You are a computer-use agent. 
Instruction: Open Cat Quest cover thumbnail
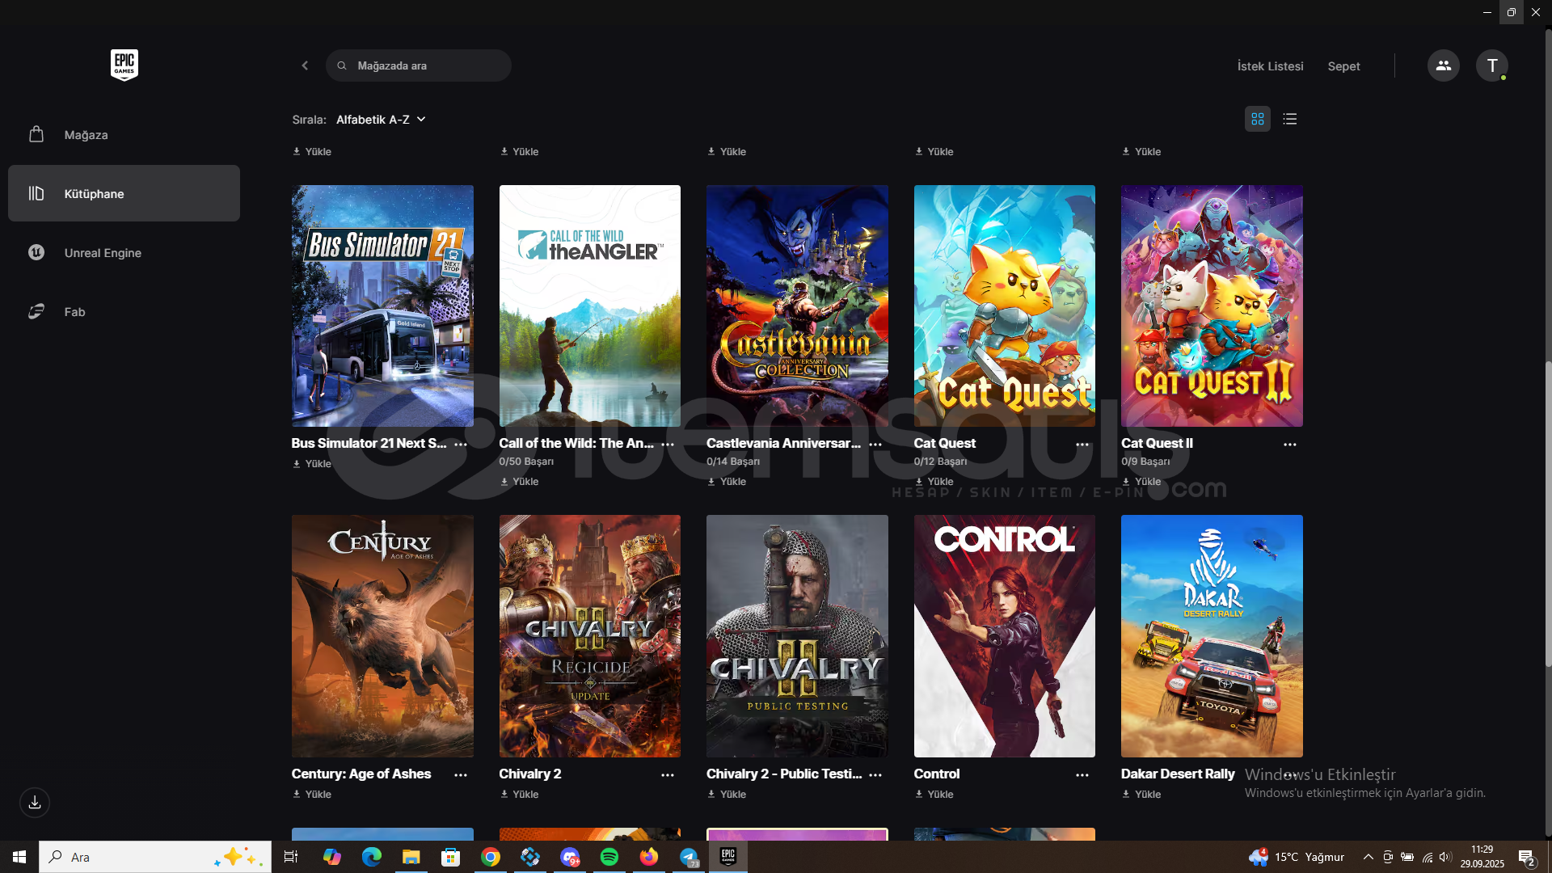click(x=1005, y=306)
